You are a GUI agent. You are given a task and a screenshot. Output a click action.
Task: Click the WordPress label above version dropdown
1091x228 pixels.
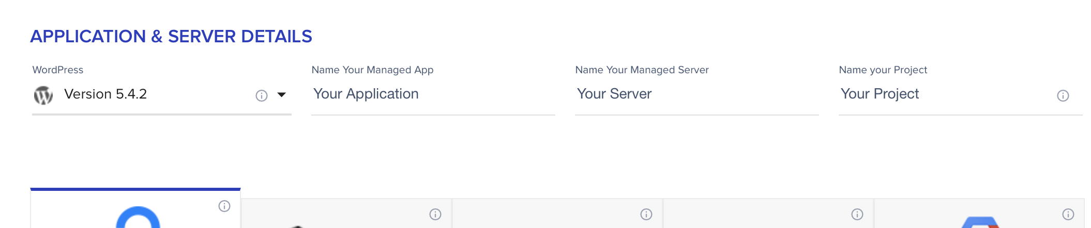pyautogui.click(x=58, y=70)
